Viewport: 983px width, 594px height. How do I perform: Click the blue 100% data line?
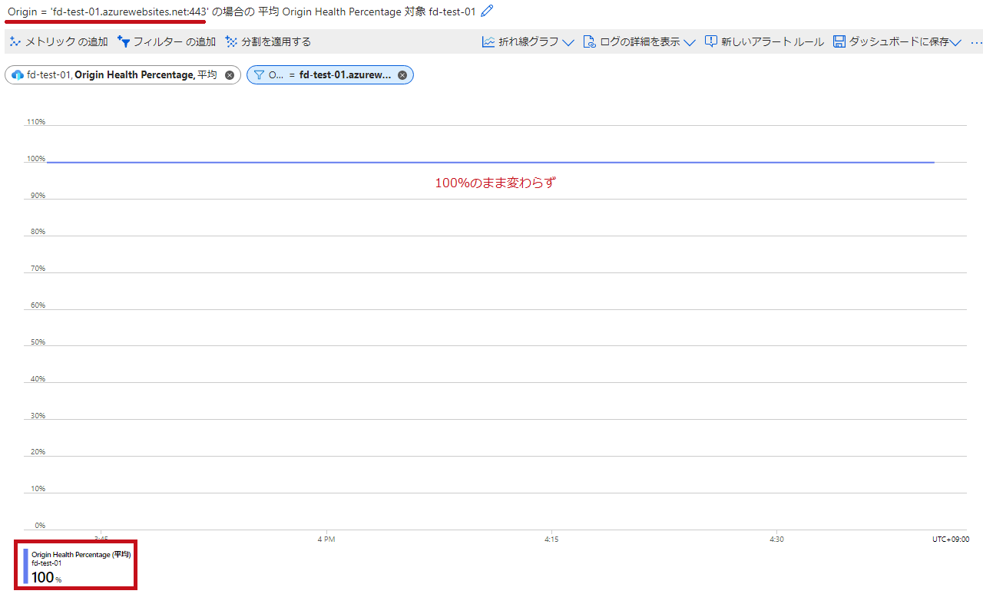[491, 162]
